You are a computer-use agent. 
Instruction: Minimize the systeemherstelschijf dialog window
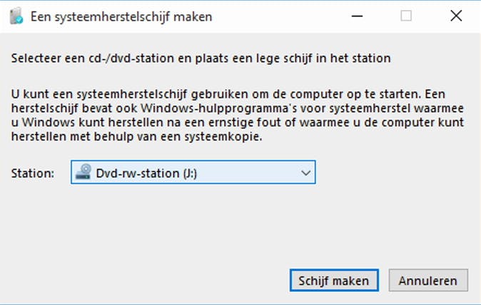[x=357, y=16]
